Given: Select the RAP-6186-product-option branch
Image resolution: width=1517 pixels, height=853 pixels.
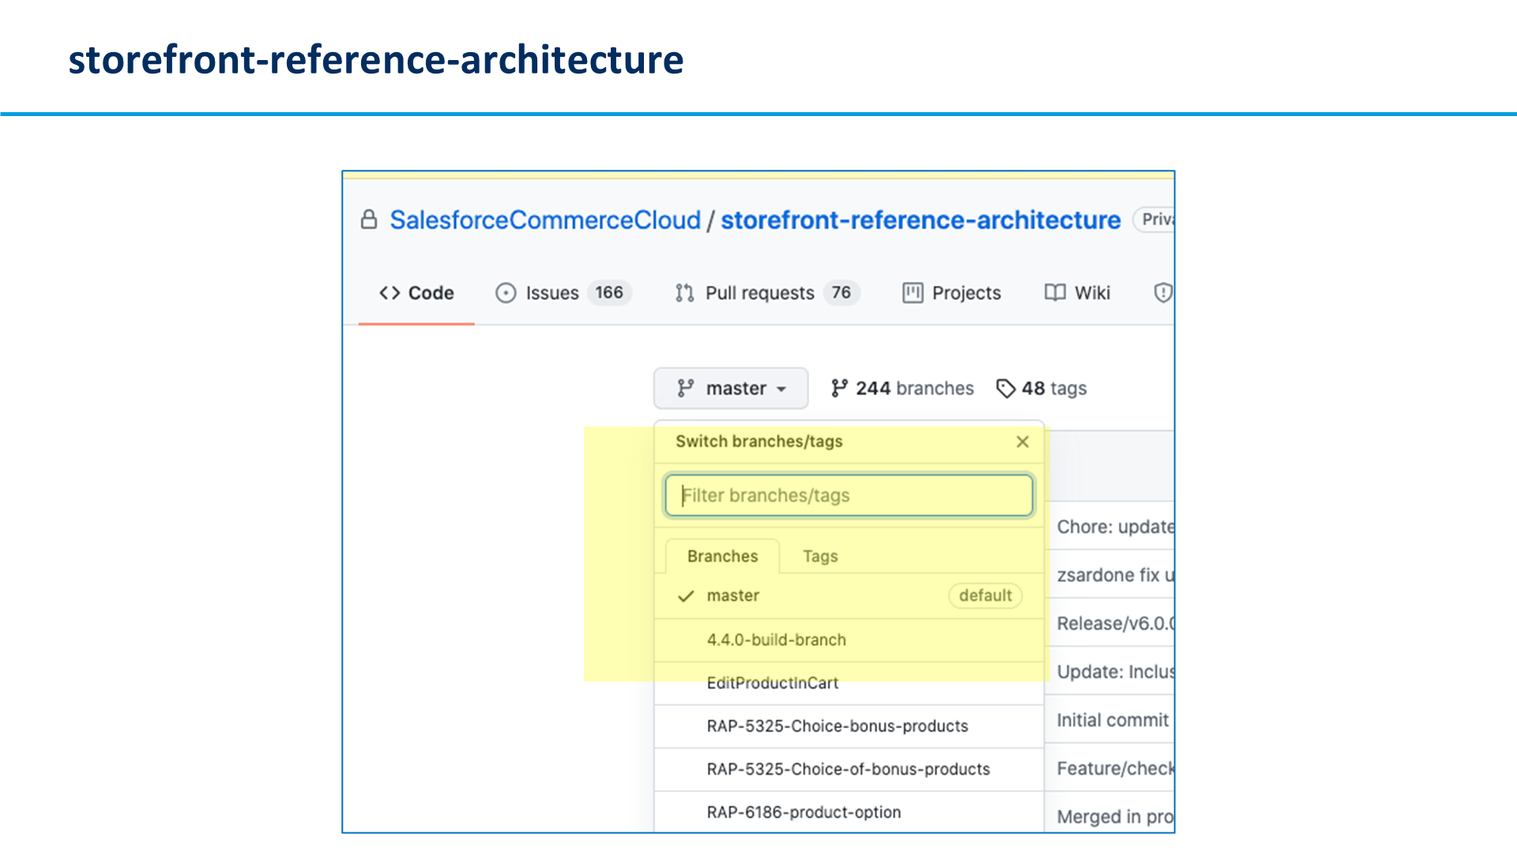Looking at the screenshot, I should (849, 812).
